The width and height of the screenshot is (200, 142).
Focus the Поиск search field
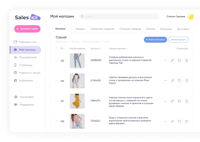pos(119,16)
